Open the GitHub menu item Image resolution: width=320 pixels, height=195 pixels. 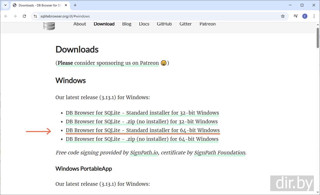164,24
